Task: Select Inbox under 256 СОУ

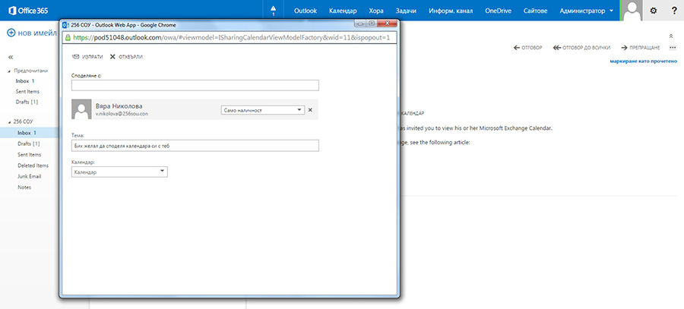Action: tap(29, 133)
